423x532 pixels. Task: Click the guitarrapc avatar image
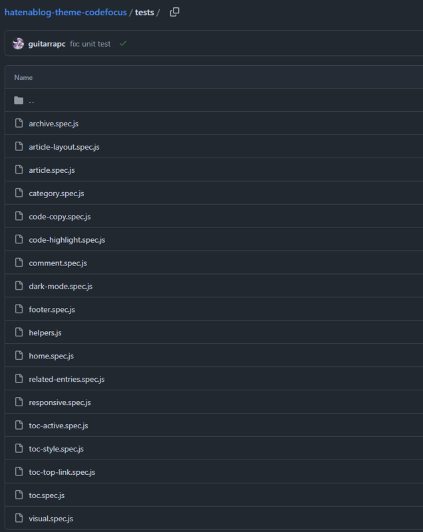(x=19, y=44)
